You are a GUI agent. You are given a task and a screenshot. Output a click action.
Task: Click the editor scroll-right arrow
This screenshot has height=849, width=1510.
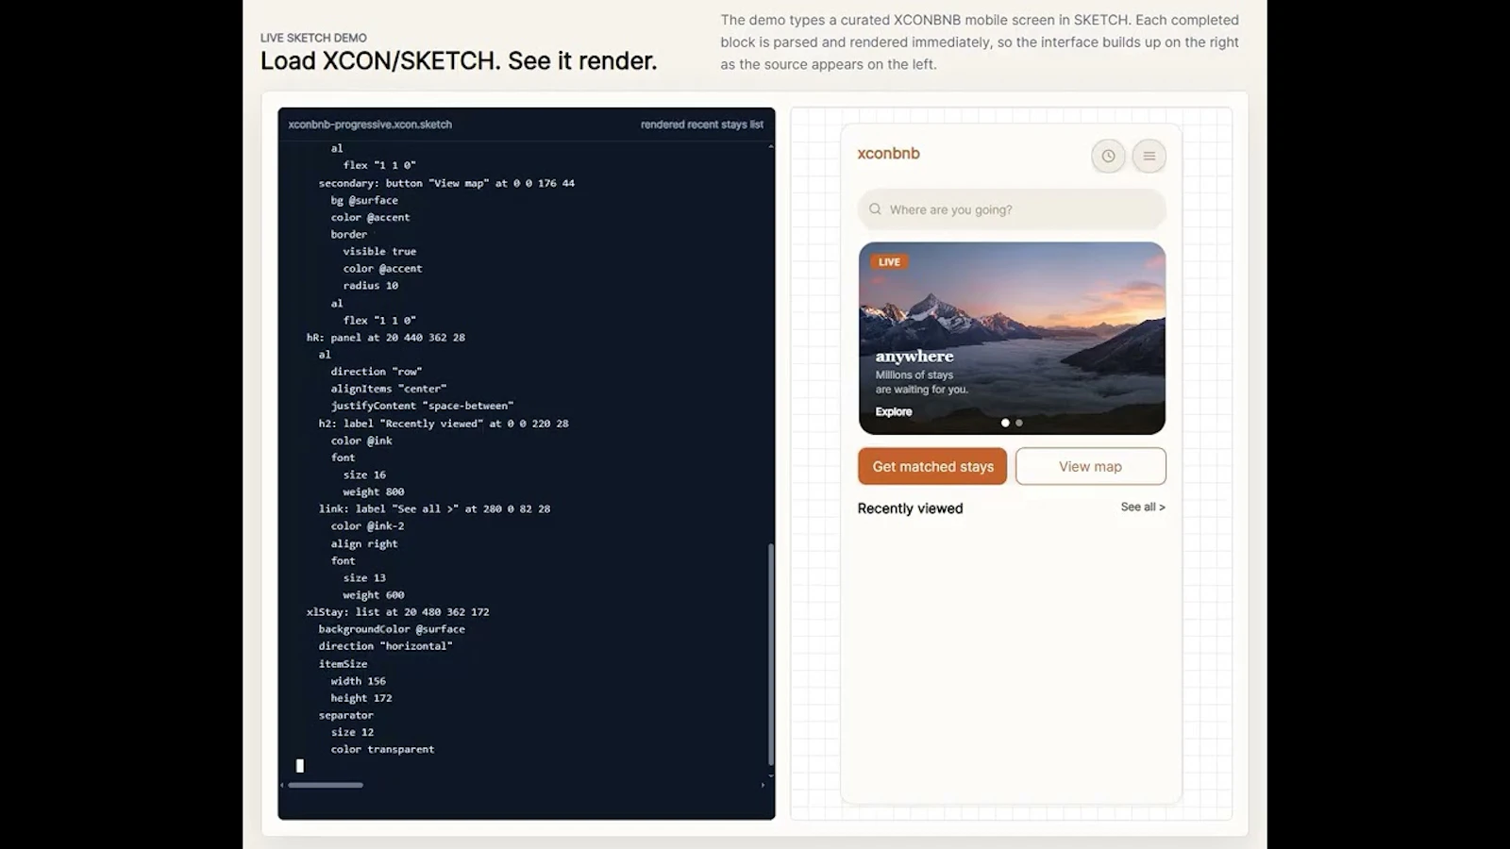[763, 785]
